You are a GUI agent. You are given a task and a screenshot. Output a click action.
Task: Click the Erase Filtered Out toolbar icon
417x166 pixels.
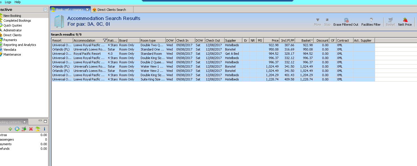point(346,20)
